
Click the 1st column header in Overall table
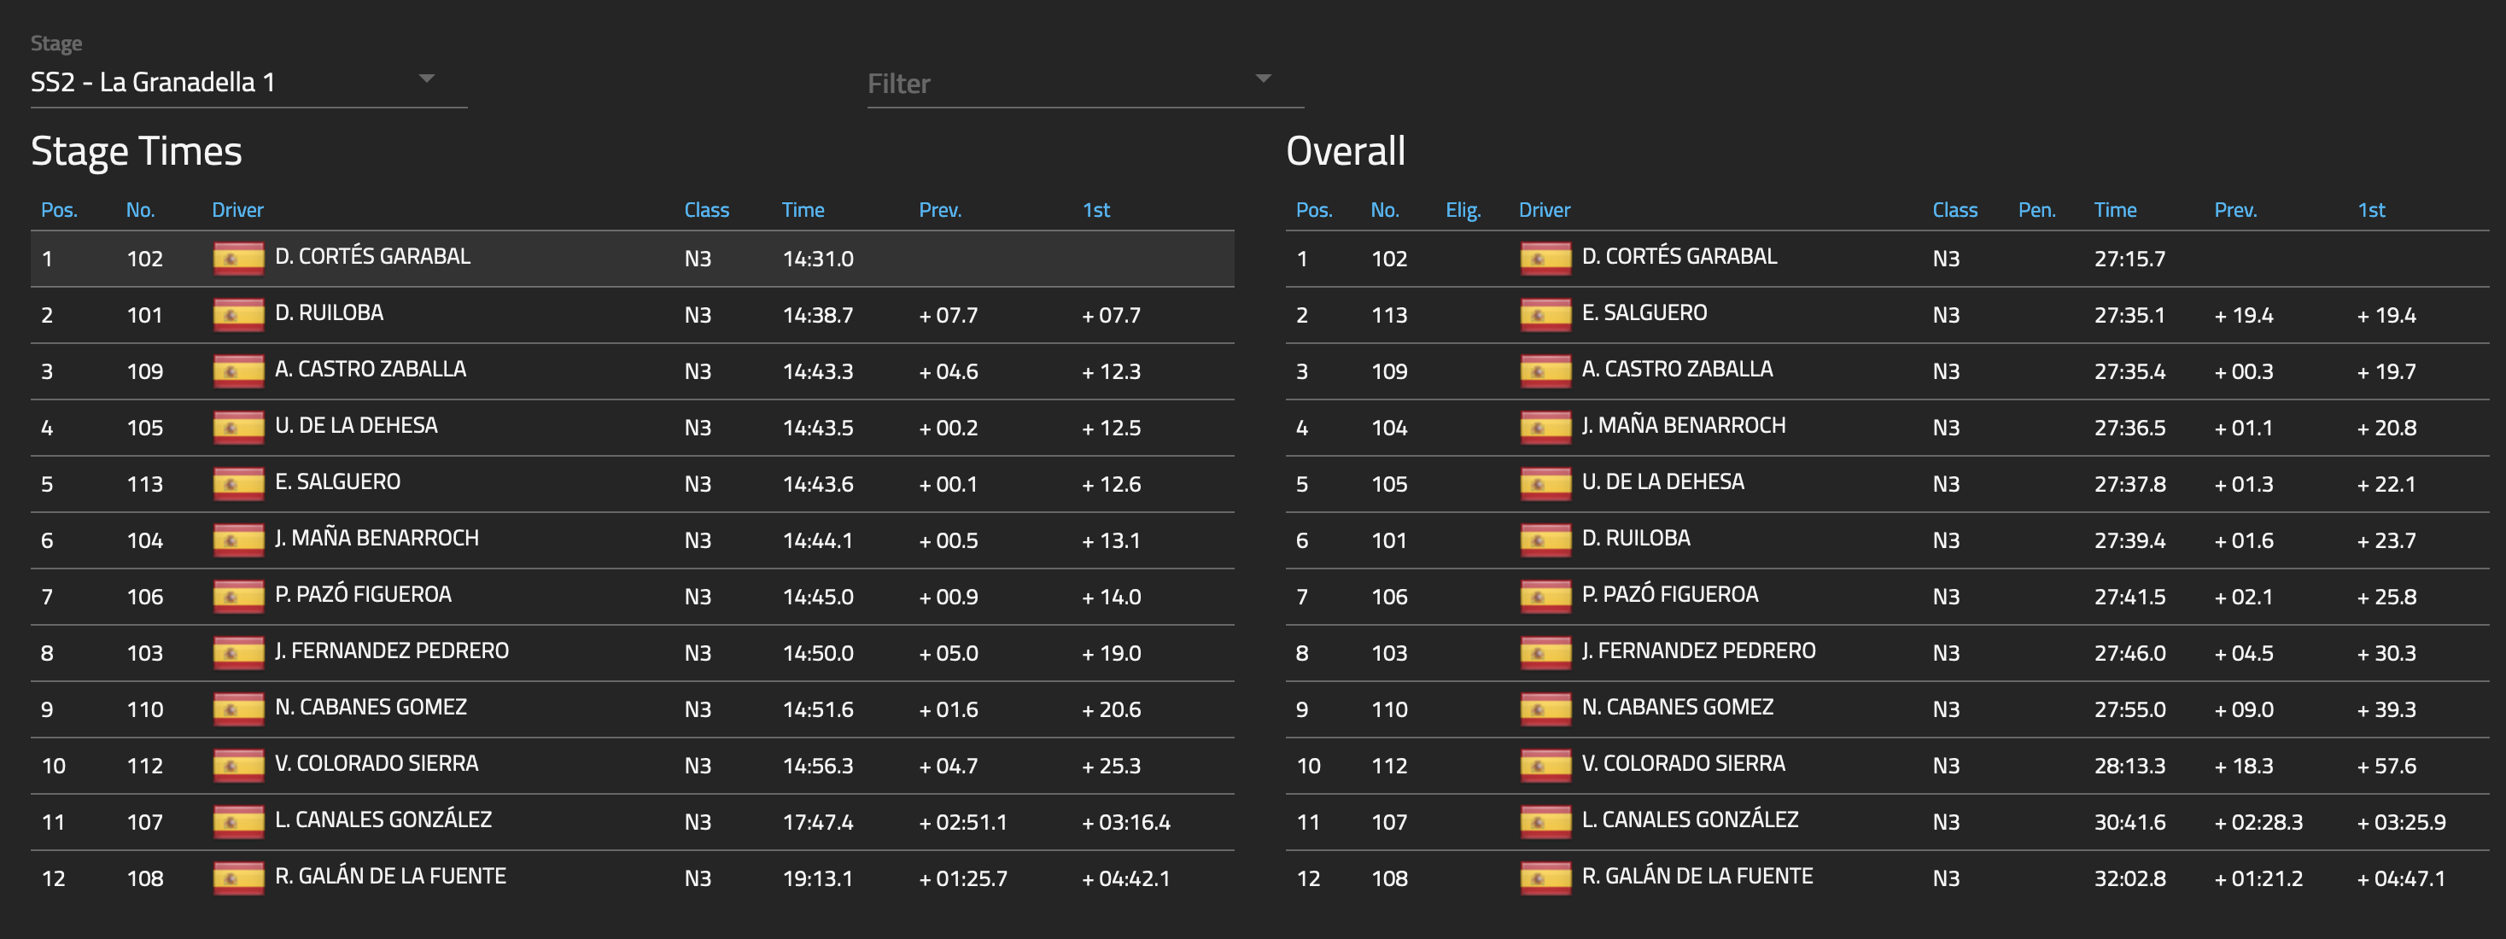click(2371, 210)
